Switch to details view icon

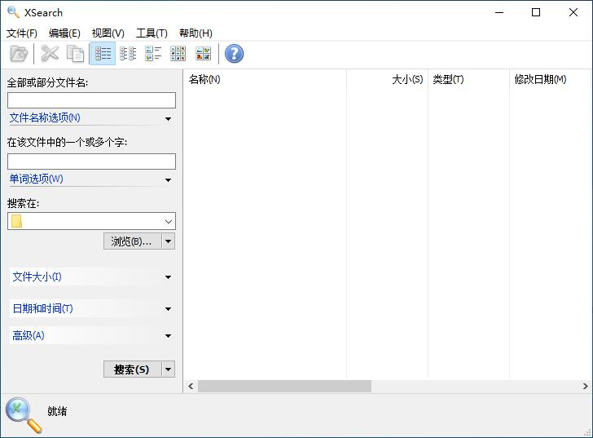(103, 54)
